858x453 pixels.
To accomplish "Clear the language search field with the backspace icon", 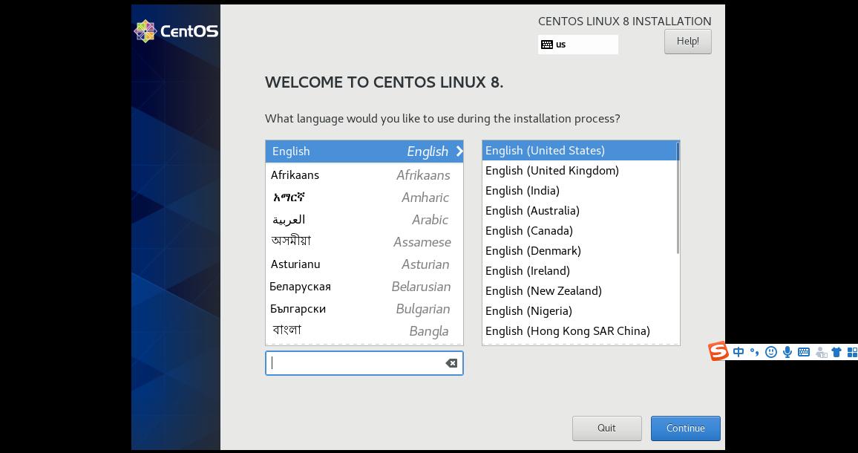I will (x=451, y=363).
